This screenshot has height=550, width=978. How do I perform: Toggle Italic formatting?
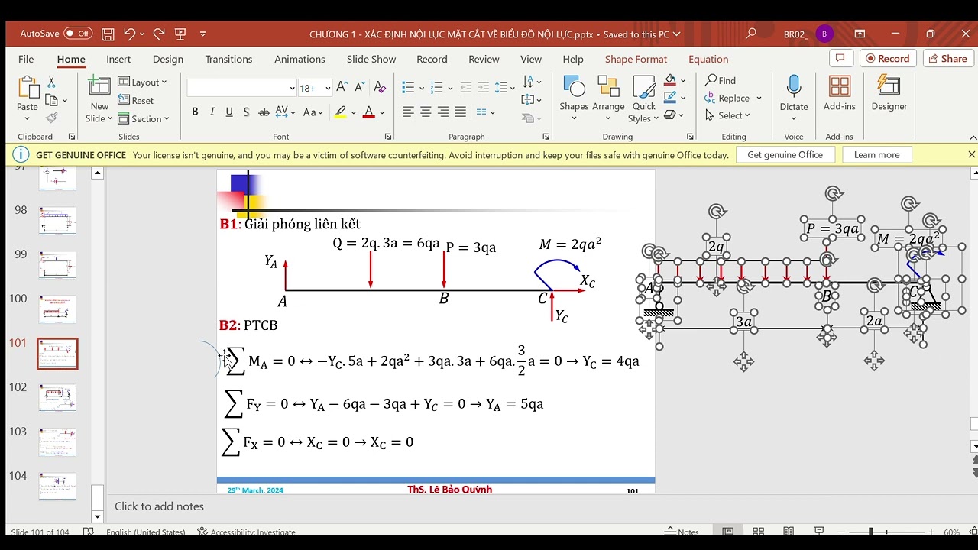point(212,112)
